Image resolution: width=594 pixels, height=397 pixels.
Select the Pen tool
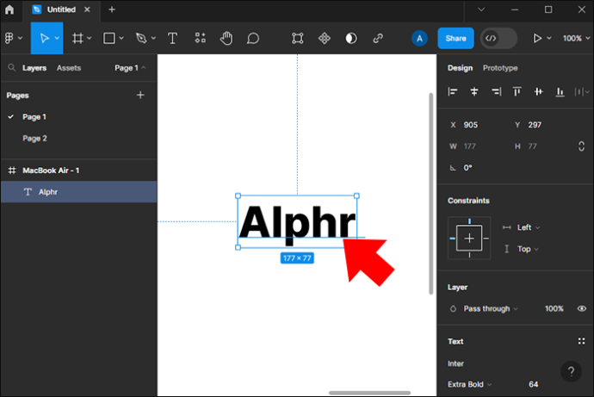click(x=141, y=38)
